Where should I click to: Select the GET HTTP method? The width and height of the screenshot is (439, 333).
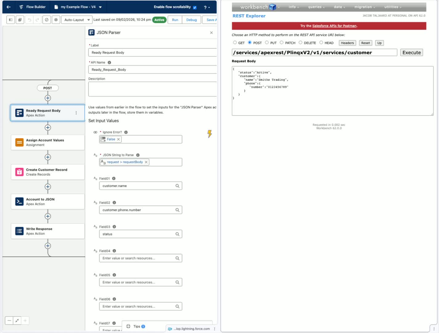[x=235, y=43]
